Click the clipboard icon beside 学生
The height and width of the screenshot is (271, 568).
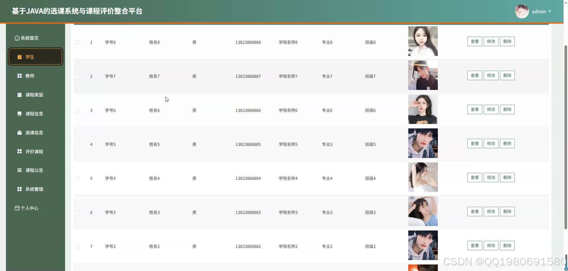coord(20,57)
